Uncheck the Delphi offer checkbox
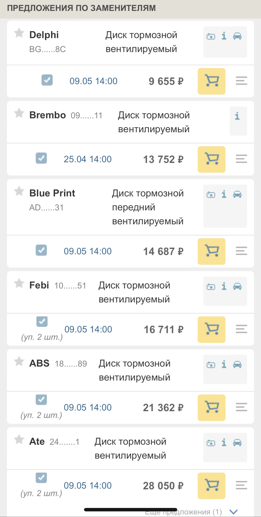This screenshot has width=261, height=517. pyautogui.click(x=47, y=80)
